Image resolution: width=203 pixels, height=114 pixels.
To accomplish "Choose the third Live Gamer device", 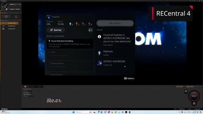I will coord(10,29).
